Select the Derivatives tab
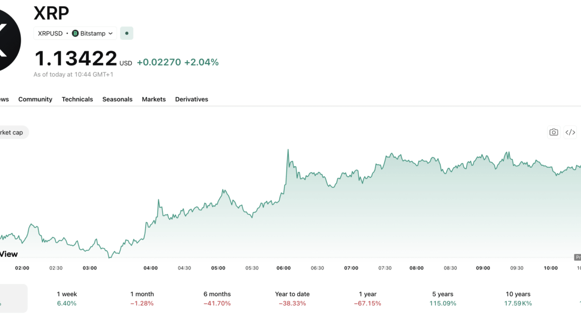Screen dimensions: 581x314 pos(192,99)
